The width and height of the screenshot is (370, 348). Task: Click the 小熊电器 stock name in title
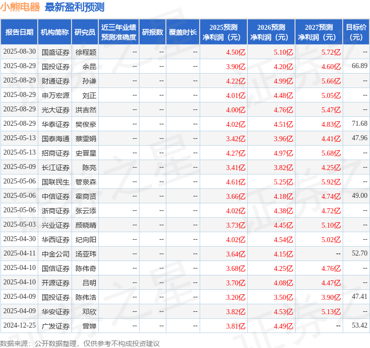20,7
